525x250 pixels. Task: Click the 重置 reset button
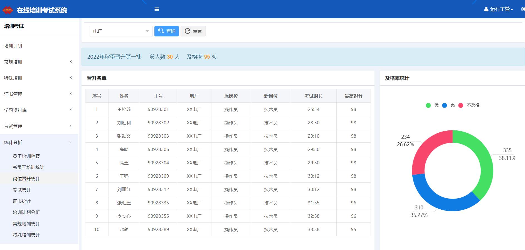tap(193, 31)
